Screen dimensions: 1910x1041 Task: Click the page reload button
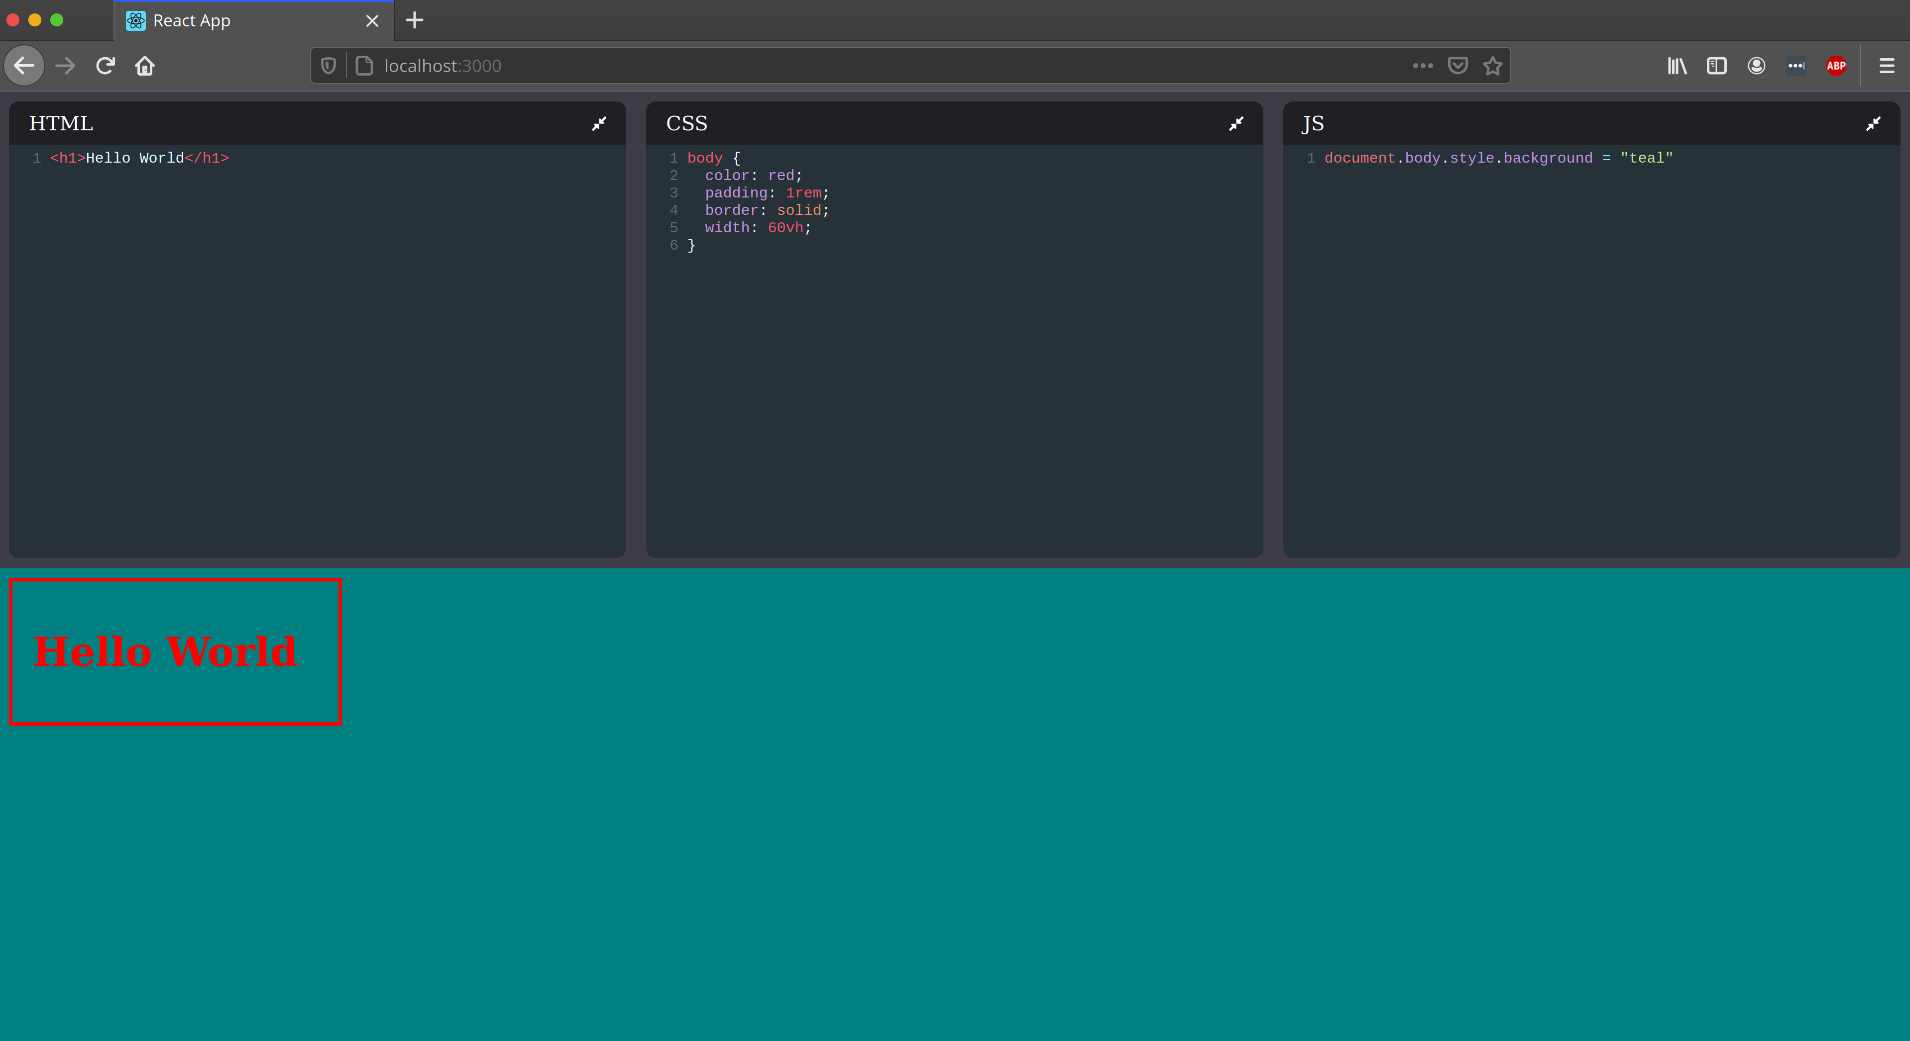(108, 65)
